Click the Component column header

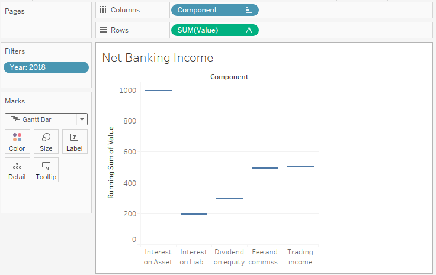click(229, 77)
